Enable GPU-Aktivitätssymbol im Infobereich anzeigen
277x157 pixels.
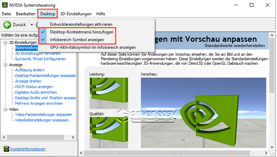point(97,47)
